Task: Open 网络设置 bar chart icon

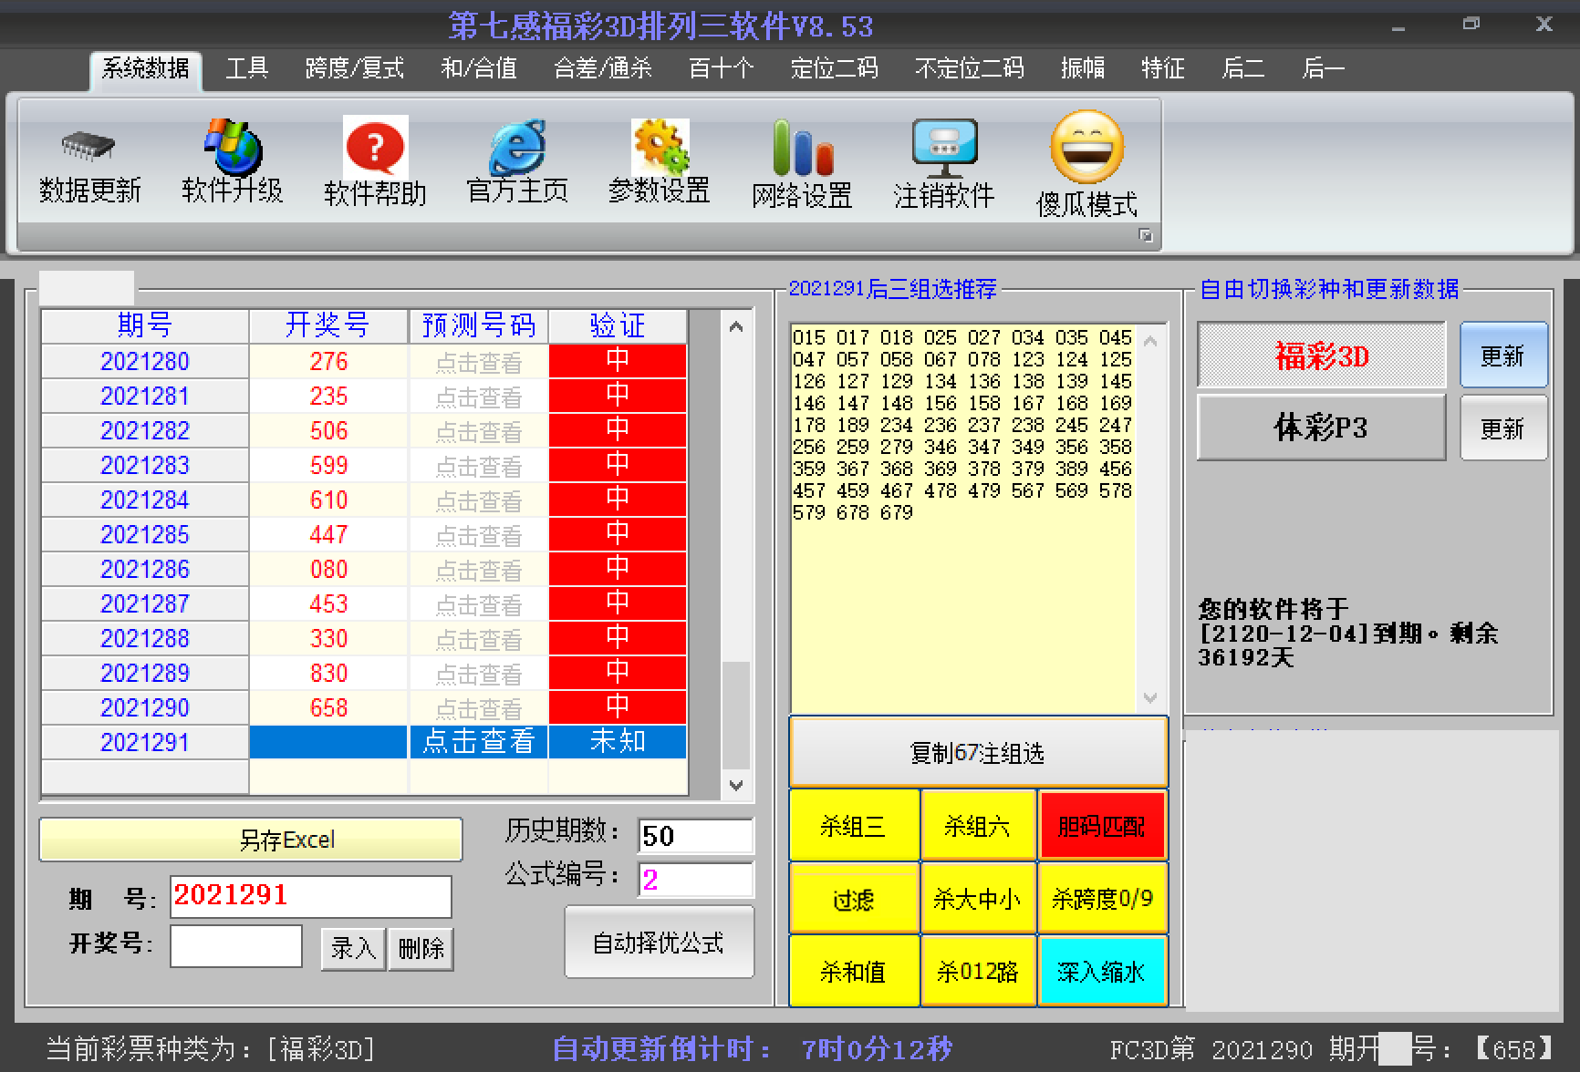Action: point(802,147)
